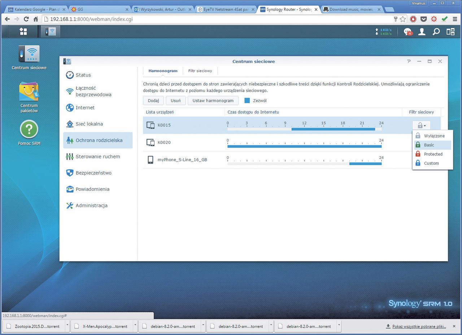Image resolution: width=462 pixels, height=335 pixels.
Task: Click the security shield icon in sidebar
Action: 70,173
